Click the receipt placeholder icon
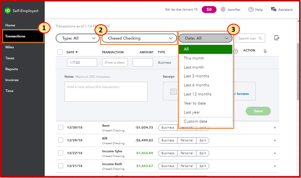301x178 pixels. coord(173,92)
